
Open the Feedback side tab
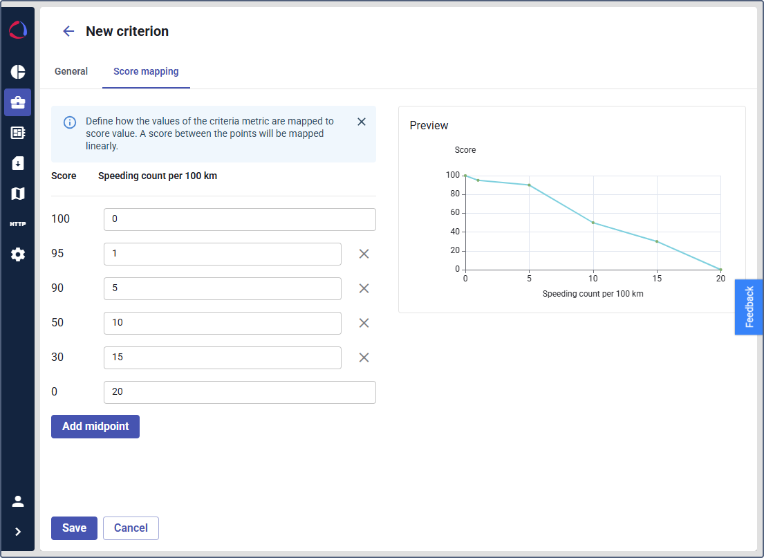[x=749, y=307]
